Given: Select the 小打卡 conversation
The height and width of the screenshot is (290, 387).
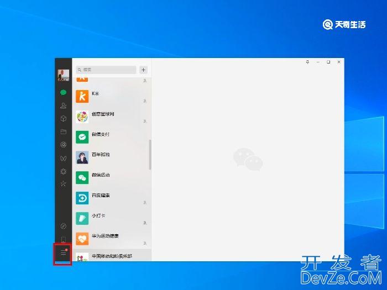Looking at the screenshot, I should coord(112,218).
